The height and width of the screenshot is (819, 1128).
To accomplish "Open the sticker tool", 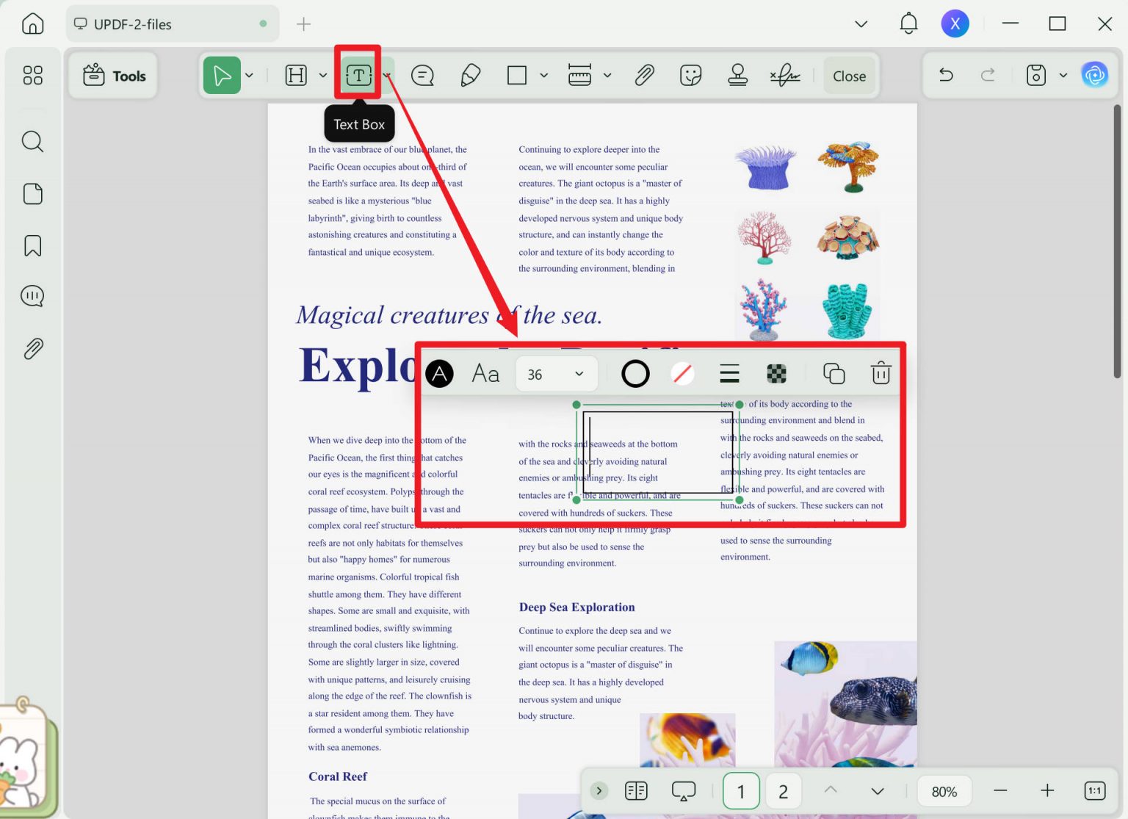I will [x=690, y=74].
